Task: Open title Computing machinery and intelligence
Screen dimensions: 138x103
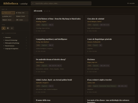Action: click(x=52, y=39)
